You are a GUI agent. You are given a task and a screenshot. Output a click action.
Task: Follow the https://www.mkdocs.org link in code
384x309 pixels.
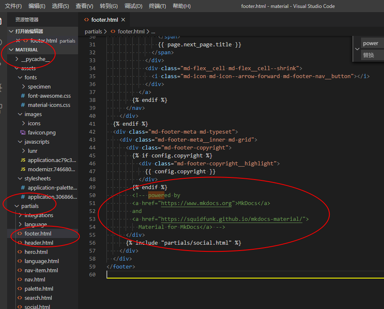[196, 203]
